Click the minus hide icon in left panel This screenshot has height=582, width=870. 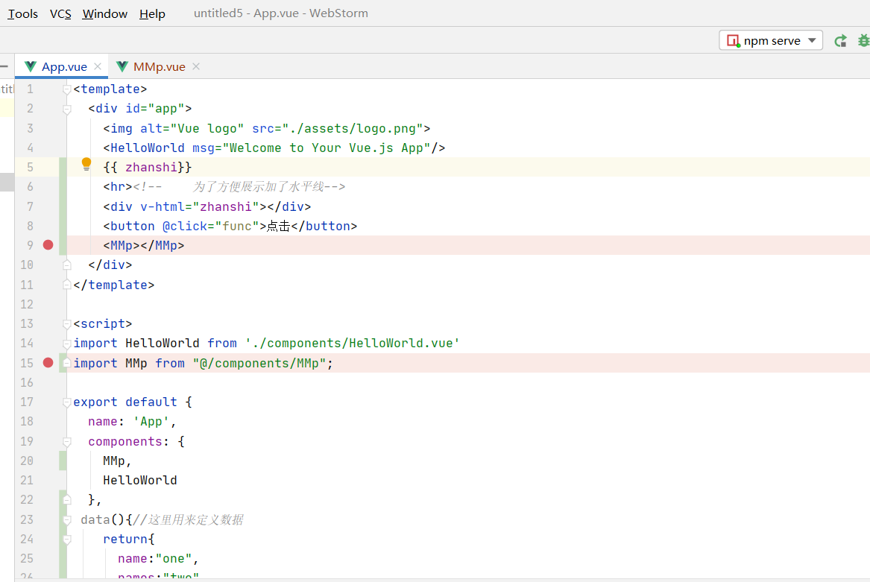pyautogui.click(x=4, y=66)
